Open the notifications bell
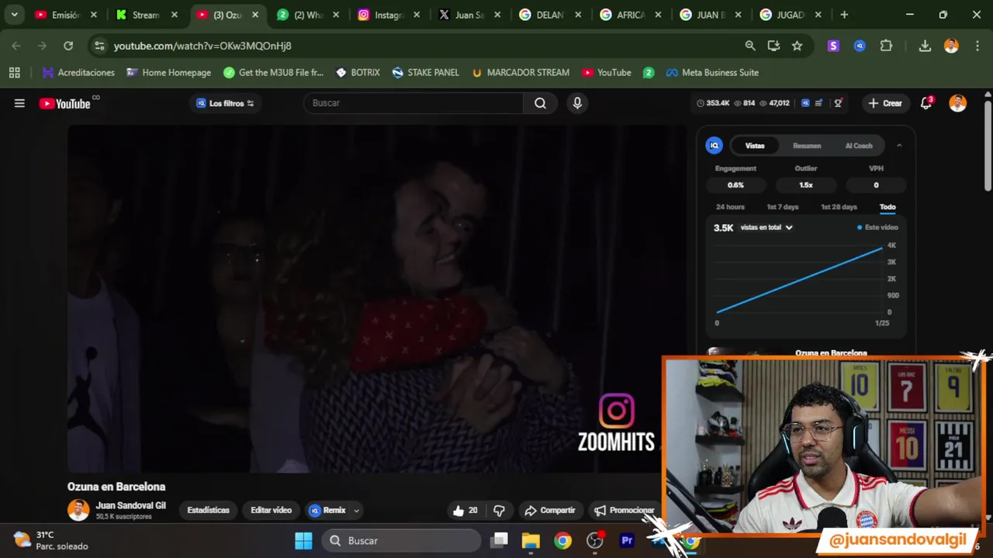Image resolution: width=993 pixels, height=558 pixels. [926, 103]
